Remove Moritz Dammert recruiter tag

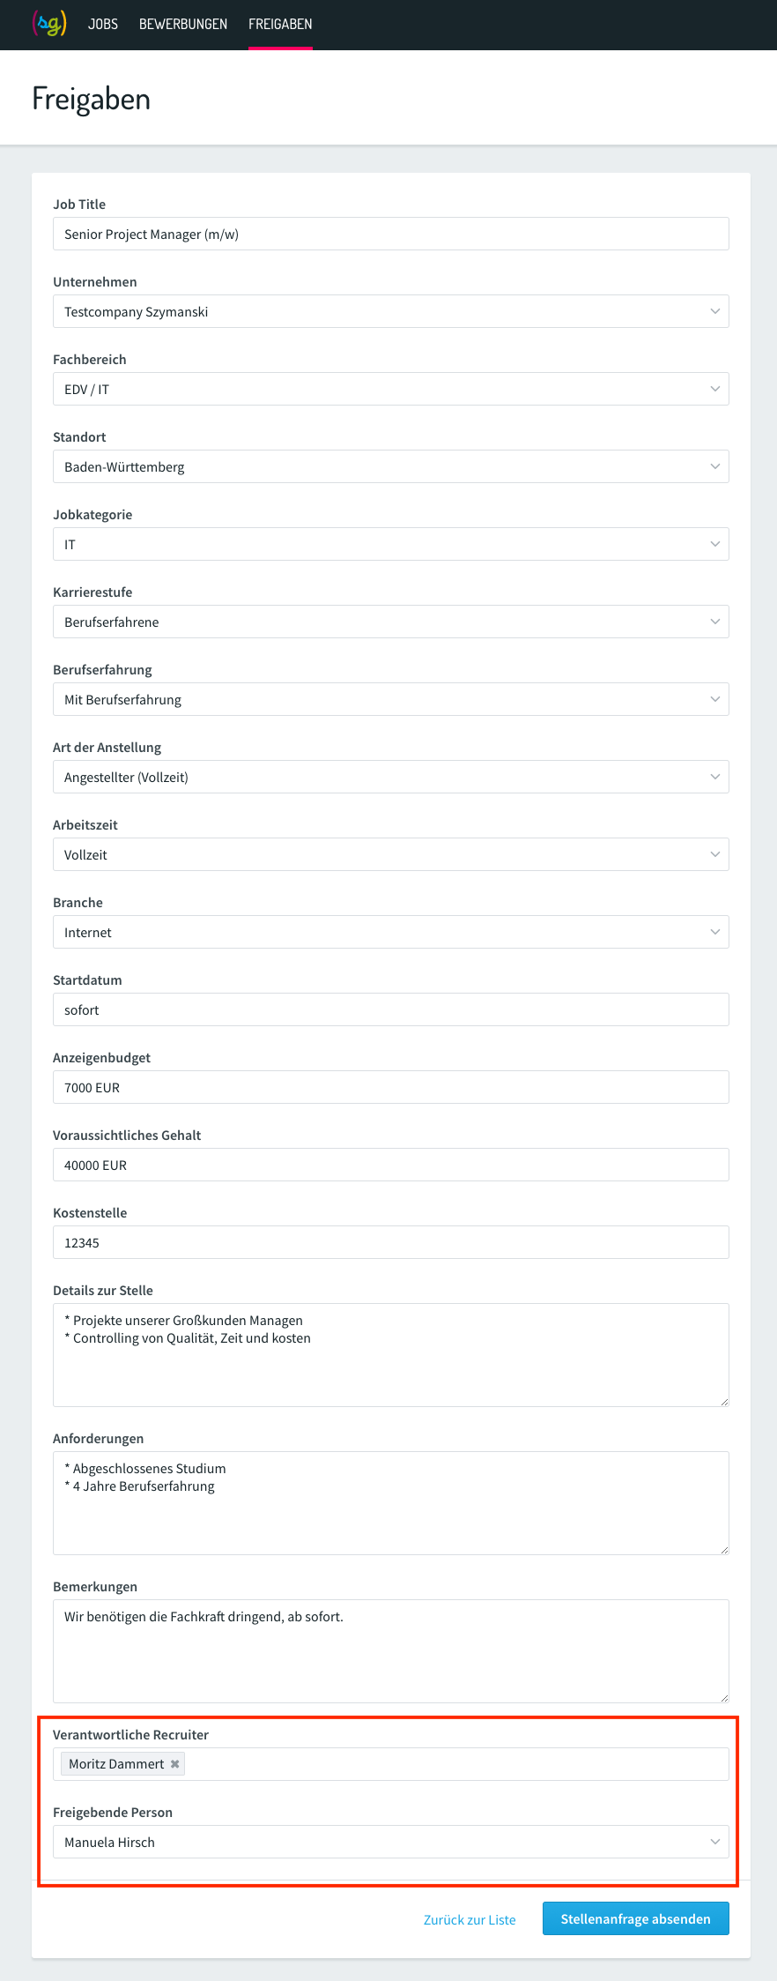point(174,1764)
